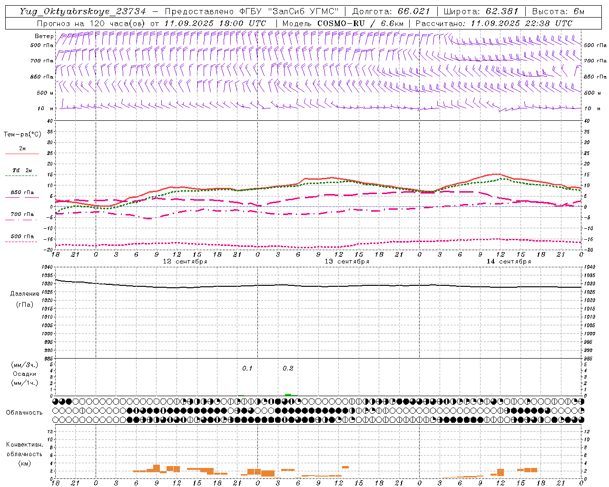Click the model label COSMO-RU / 6.6км
Screen dimensions: 609x487
click(x=360, y=23)
